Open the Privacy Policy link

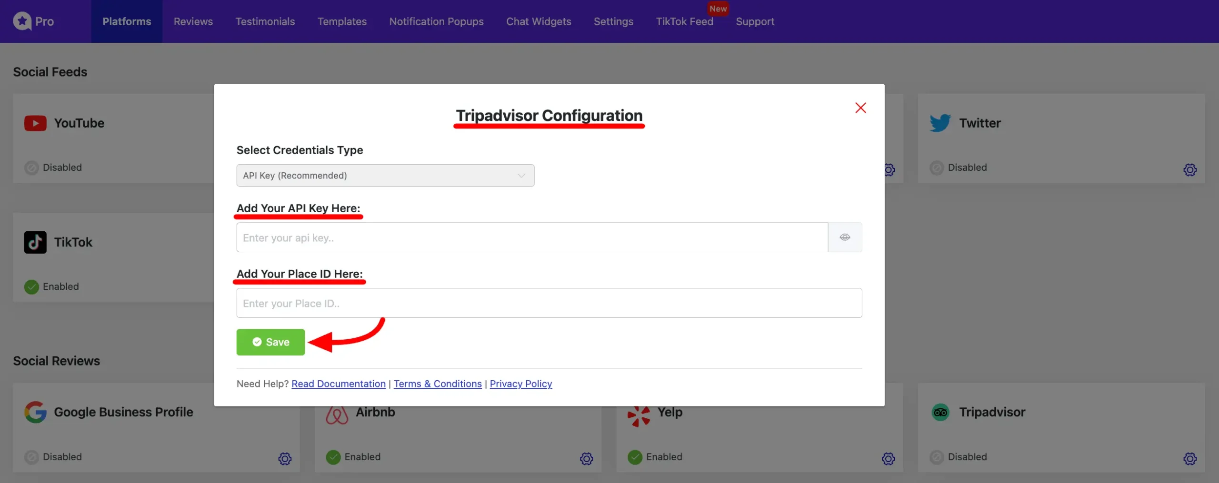click(x=521, y=384)
